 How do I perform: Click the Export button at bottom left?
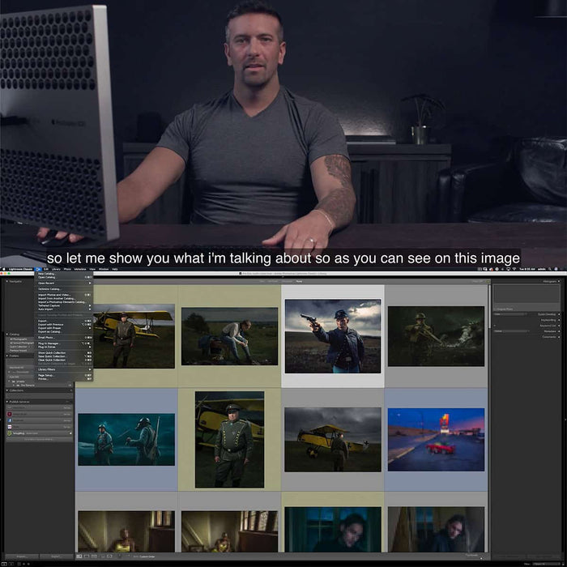click(56, 556)
